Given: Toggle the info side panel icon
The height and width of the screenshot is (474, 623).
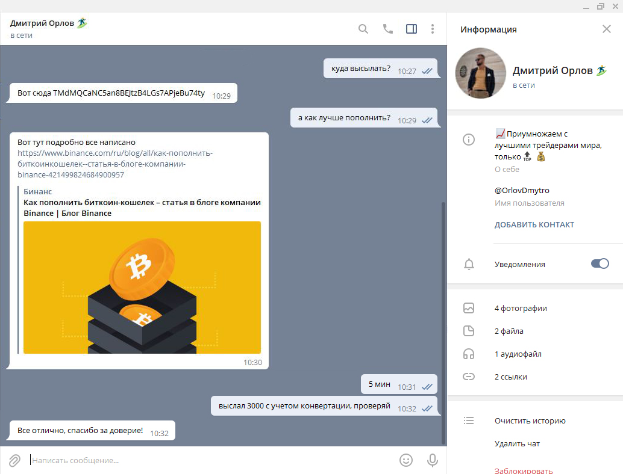Looking at the screenshot, I should click(x=412, y=29).
